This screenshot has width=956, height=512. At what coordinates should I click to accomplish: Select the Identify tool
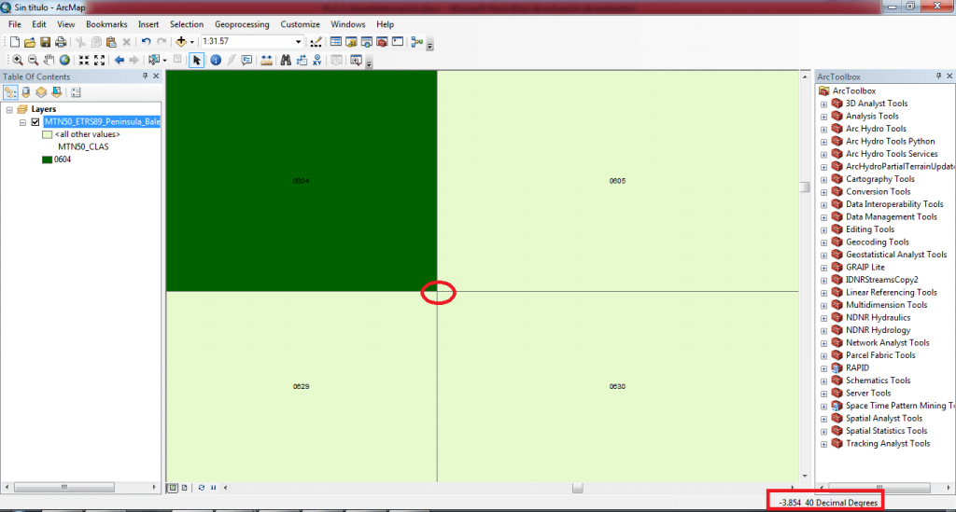(215, 60)
